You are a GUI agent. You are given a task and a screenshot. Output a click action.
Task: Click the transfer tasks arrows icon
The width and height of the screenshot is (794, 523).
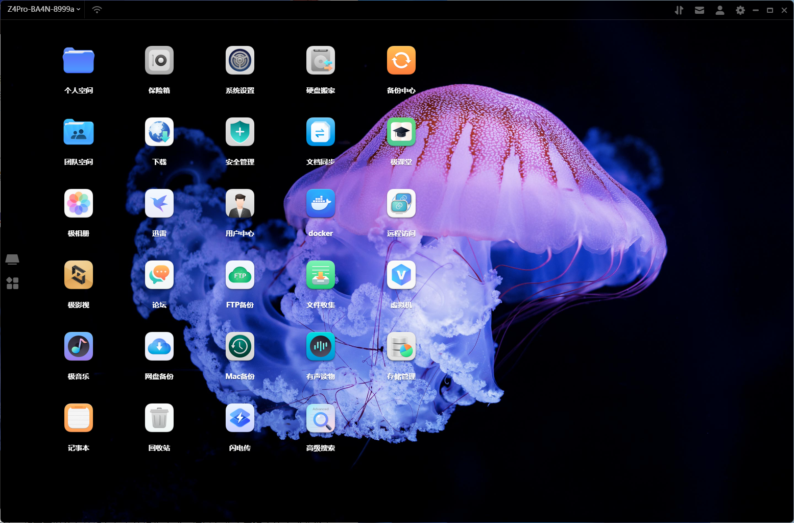point(679,10)
